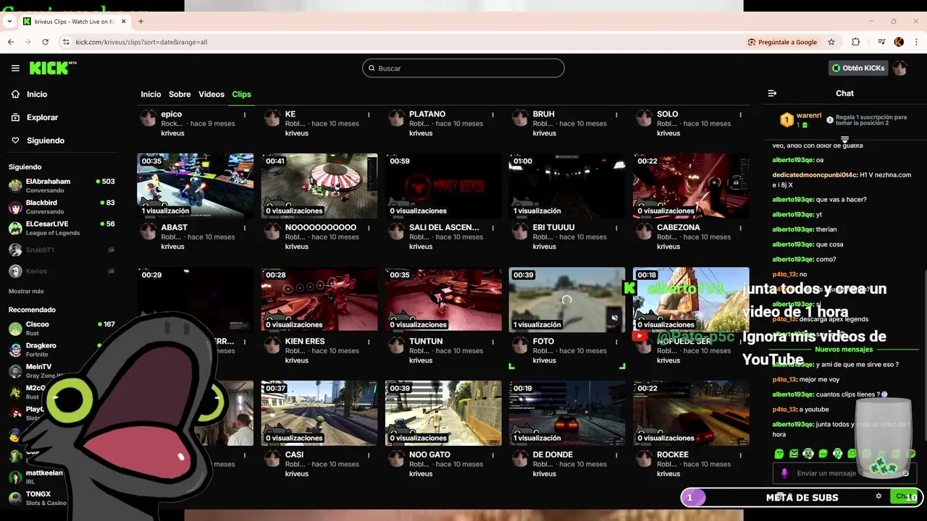927x521 pixels.
Task: Open options menu for the CABEZONA clip
Action: coord(740,228)
